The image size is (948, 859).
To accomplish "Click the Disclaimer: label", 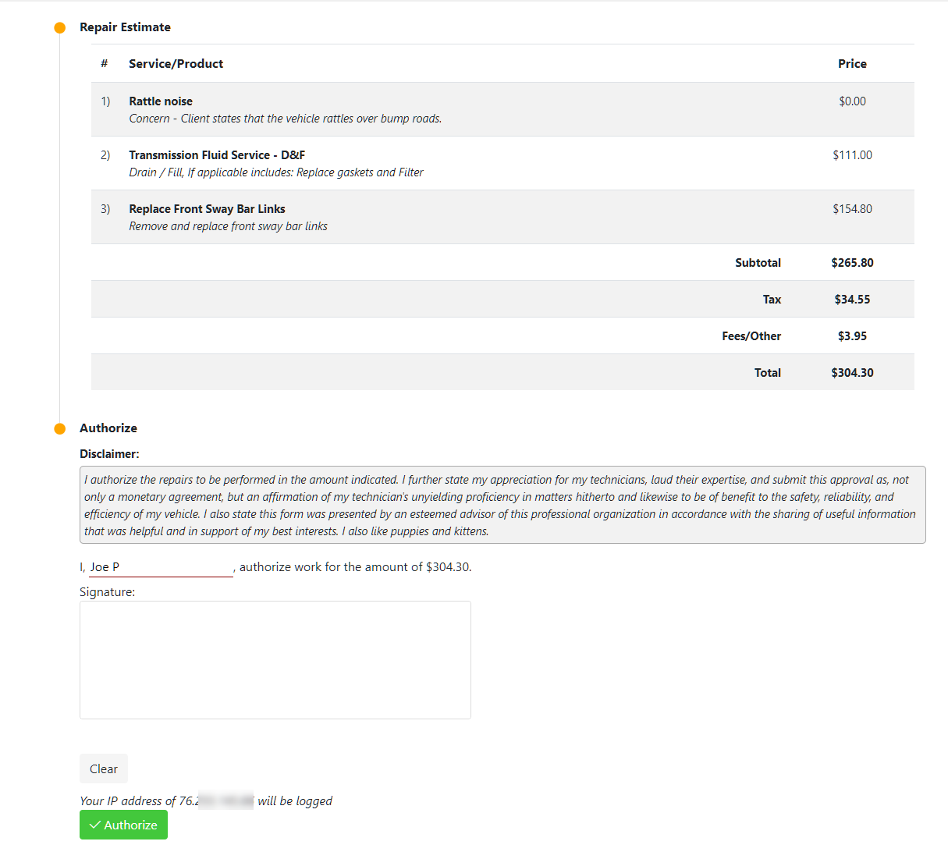I will point(109,454).
